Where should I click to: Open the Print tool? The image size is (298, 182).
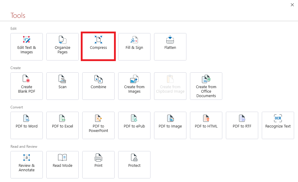click(x=98, y=165)
